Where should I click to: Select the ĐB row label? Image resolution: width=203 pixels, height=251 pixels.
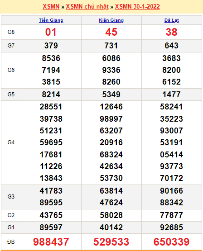(11, 242)
